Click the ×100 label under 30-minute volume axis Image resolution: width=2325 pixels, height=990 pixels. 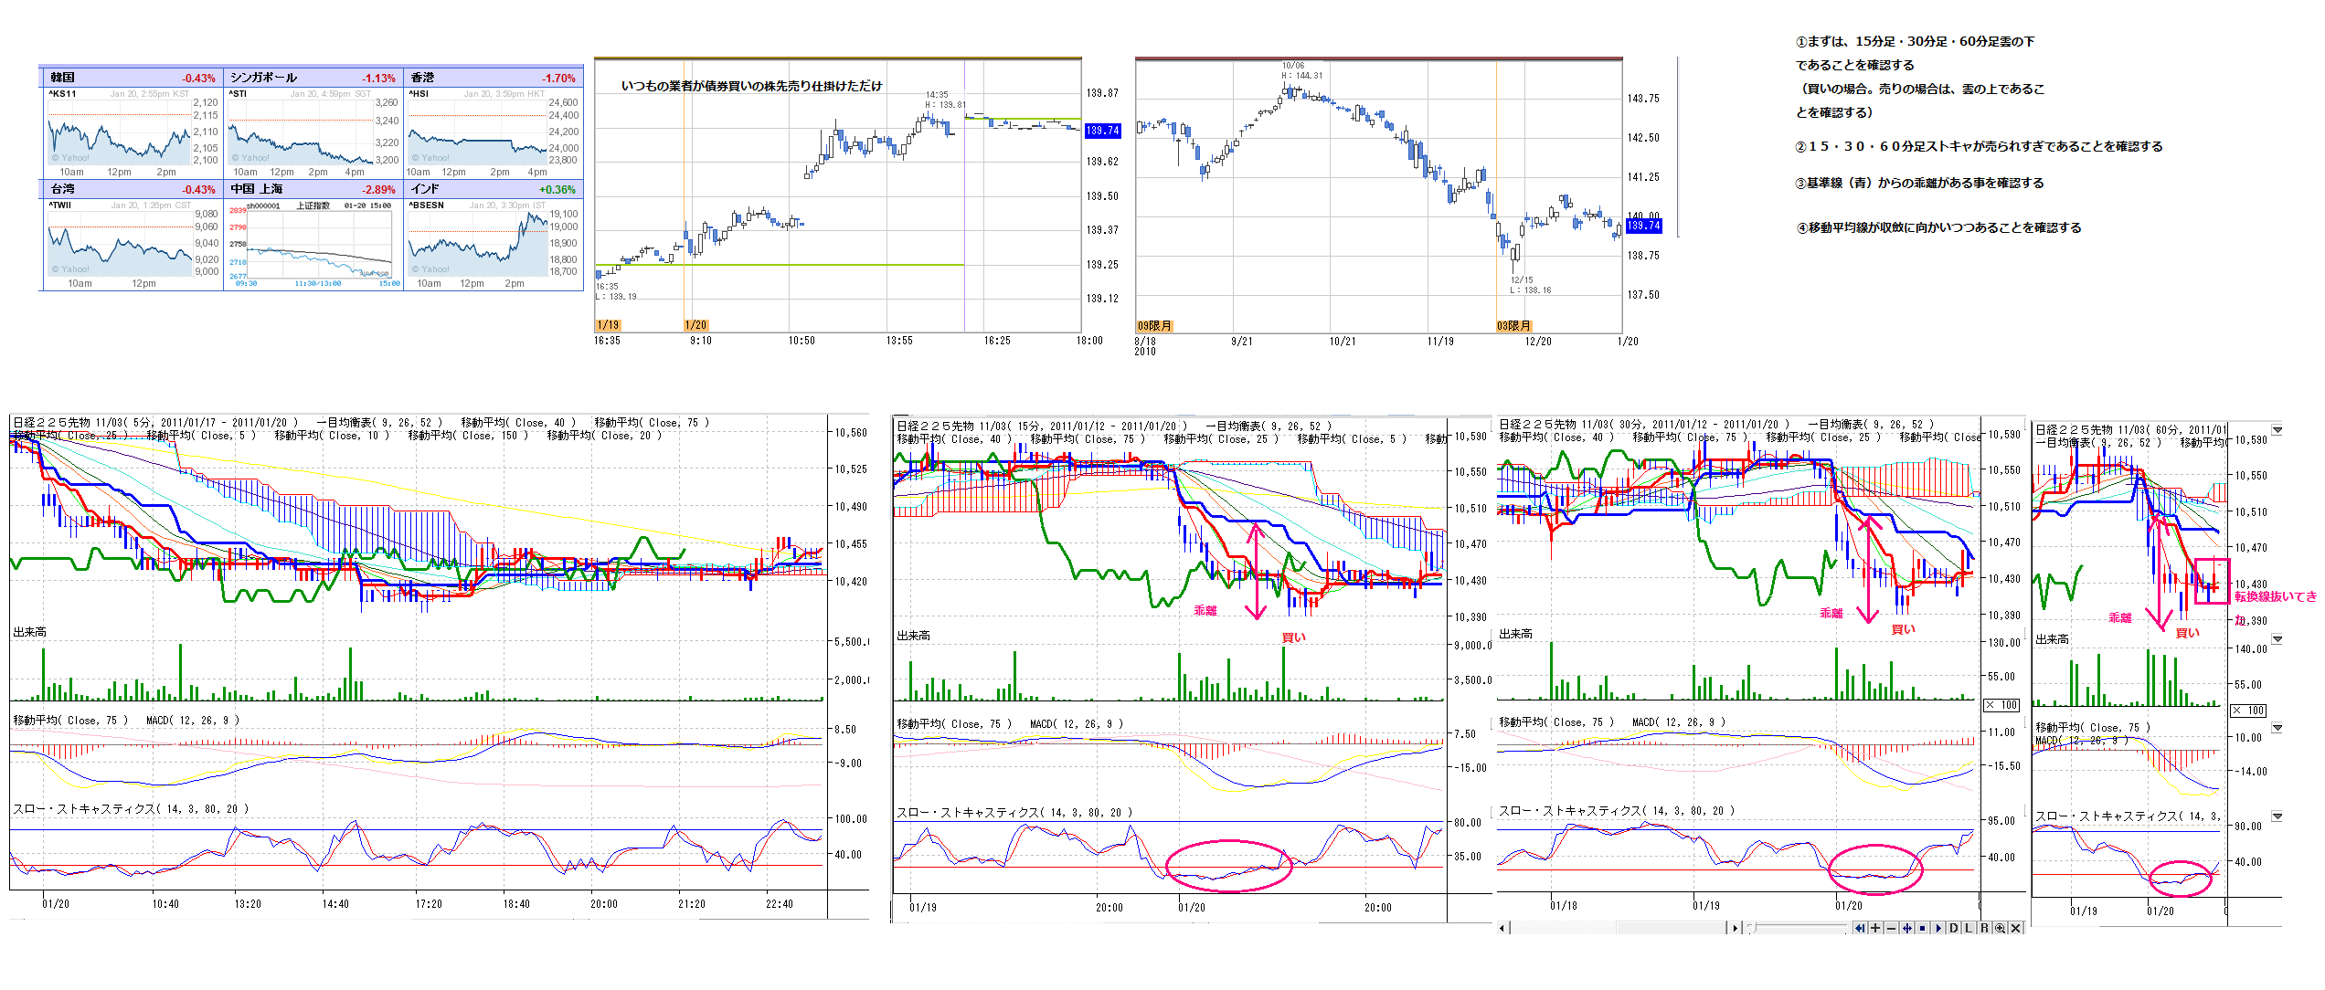[2001, 705]
